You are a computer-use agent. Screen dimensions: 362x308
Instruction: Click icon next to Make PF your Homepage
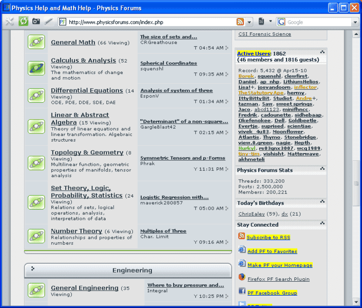click(242, 263)
